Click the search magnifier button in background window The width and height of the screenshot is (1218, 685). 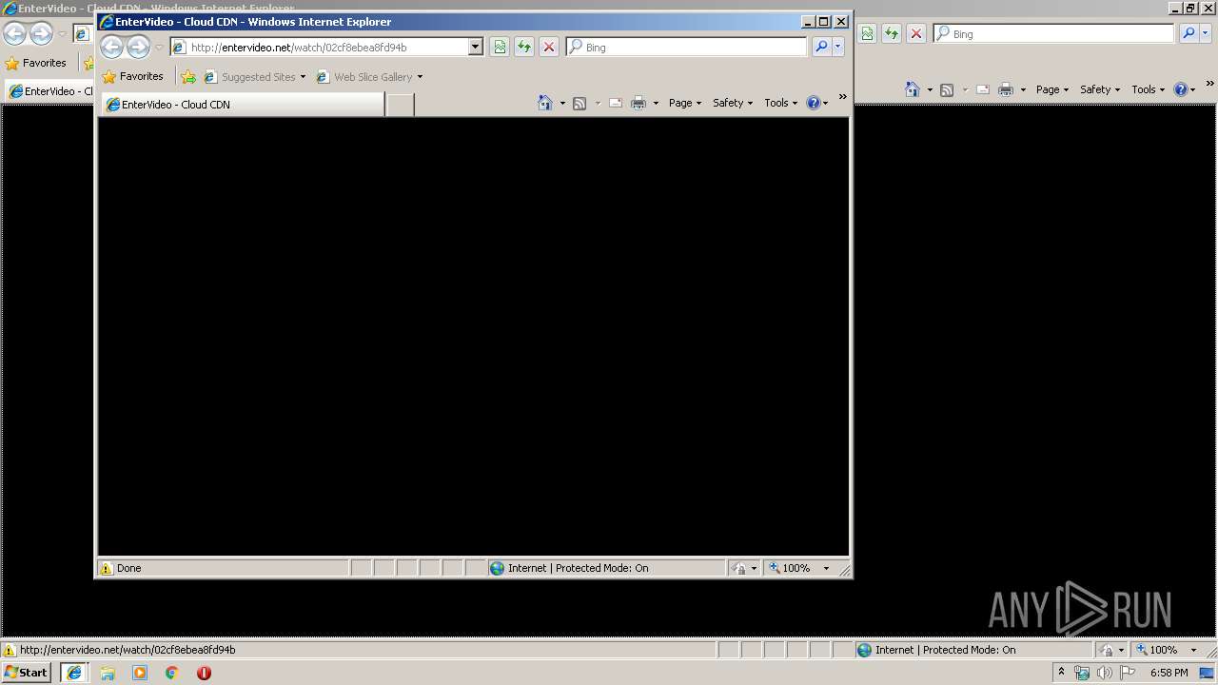[x=1189, y=33]
